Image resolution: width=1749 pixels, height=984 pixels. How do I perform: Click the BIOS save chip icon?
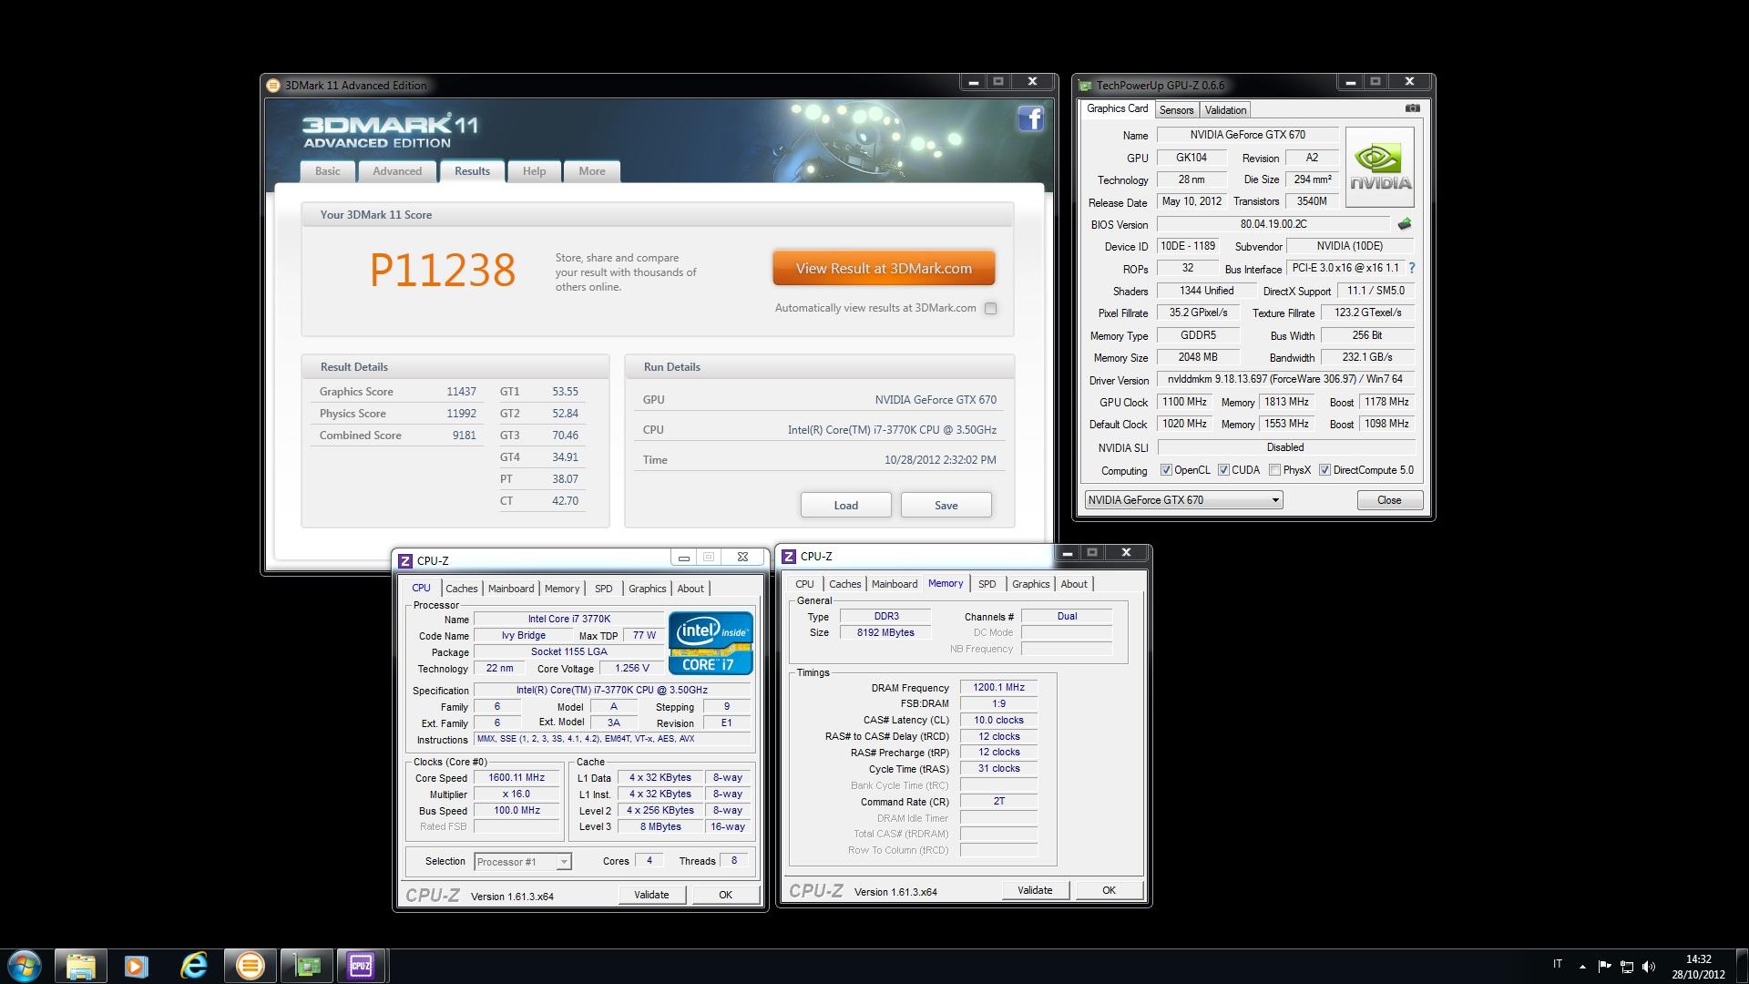point(1405,224)
